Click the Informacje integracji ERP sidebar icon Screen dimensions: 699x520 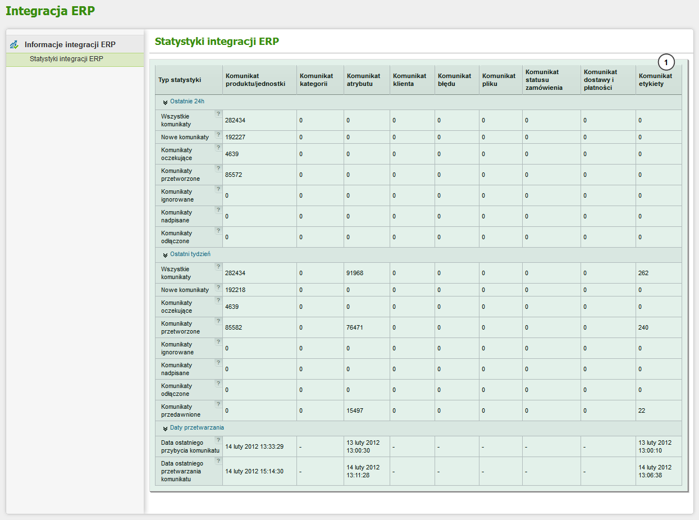(x=15, y=44)
